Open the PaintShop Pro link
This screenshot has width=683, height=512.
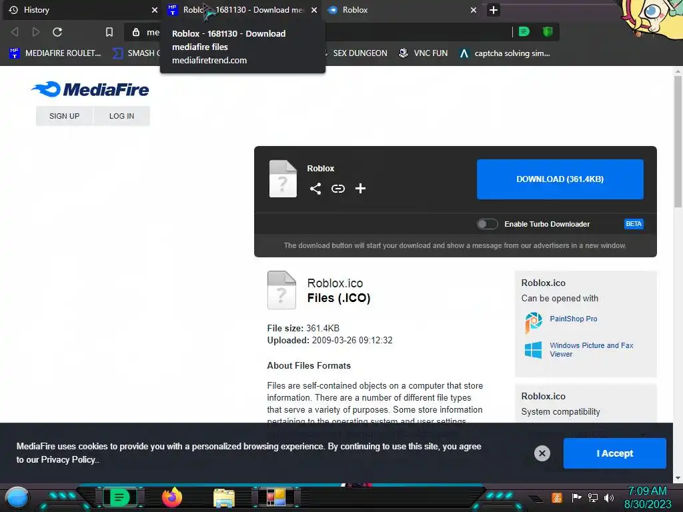click(x=573, y=319)
